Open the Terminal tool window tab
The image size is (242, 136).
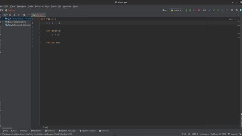[x=50, y=131]
